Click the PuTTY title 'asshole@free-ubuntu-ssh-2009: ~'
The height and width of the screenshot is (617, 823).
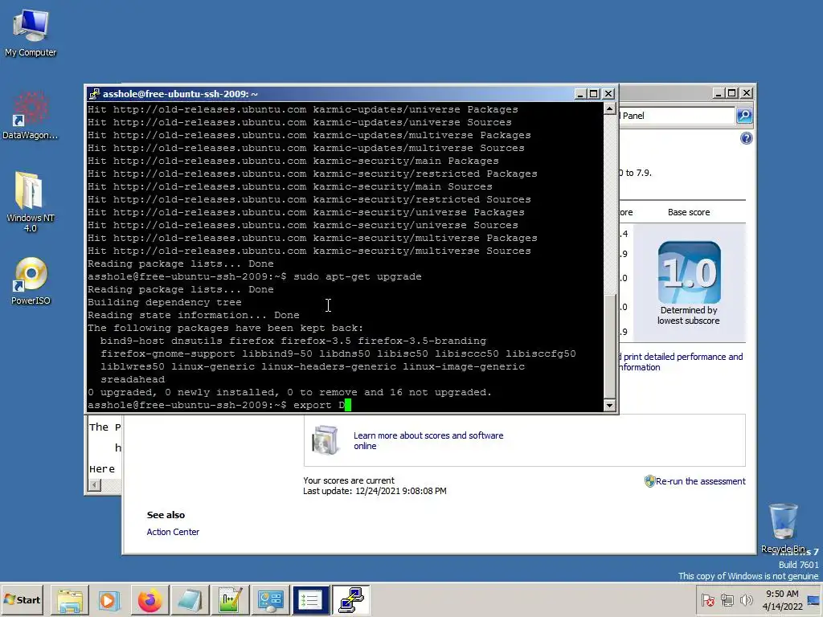pos(180,94)
